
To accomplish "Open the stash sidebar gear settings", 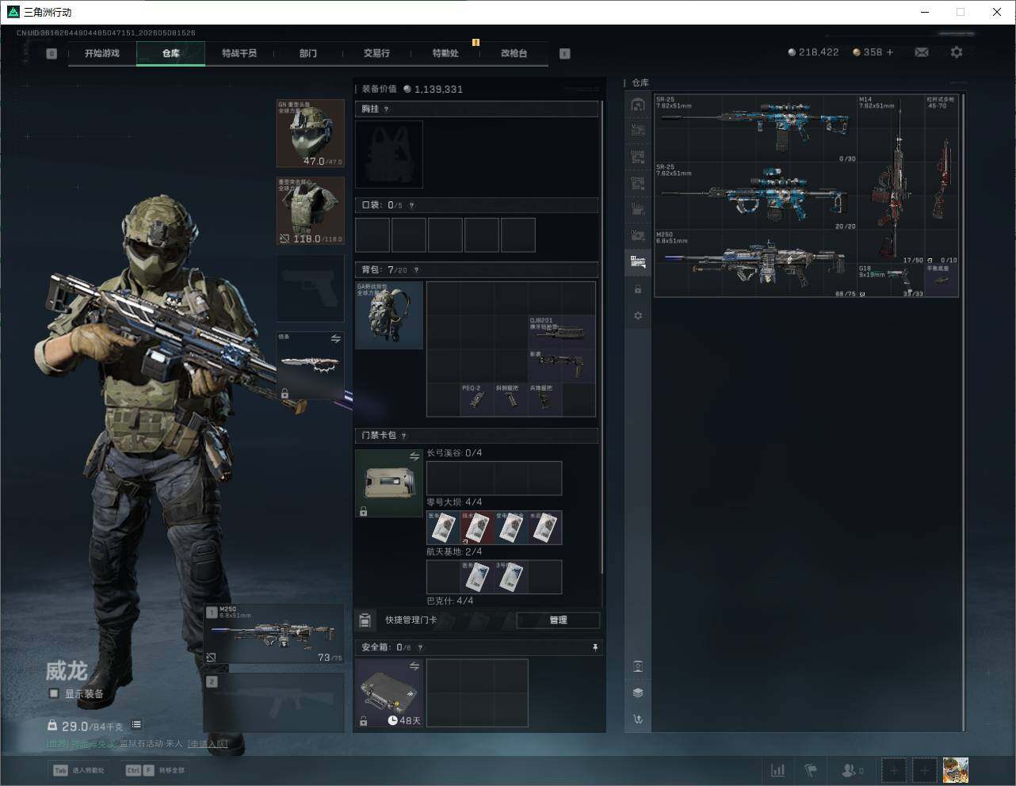I will point(638,315).
